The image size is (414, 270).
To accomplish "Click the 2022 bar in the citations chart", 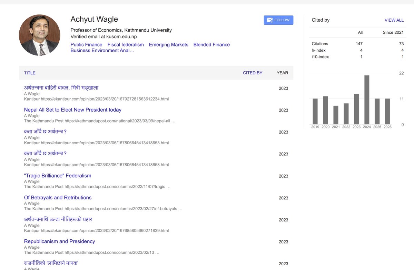I will pos(346,114).
